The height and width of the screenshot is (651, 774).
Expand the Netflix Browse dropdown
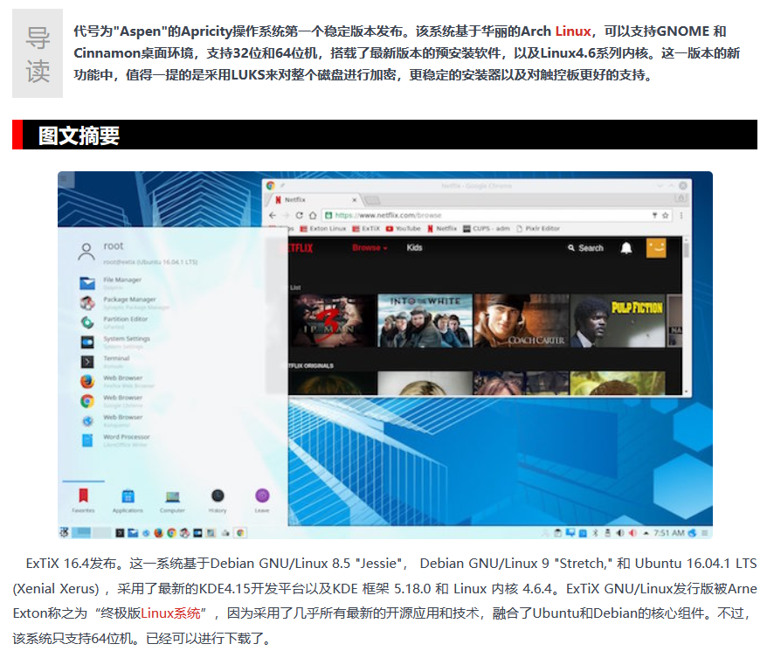point(370,248)
